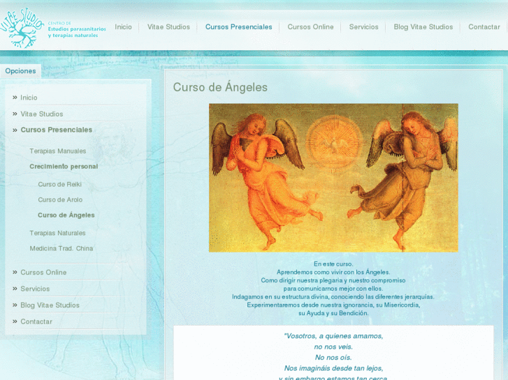Click the text 'Aprendemos como vivir con los Ángeles.'
508x380 pixels.
pos(333,273)
